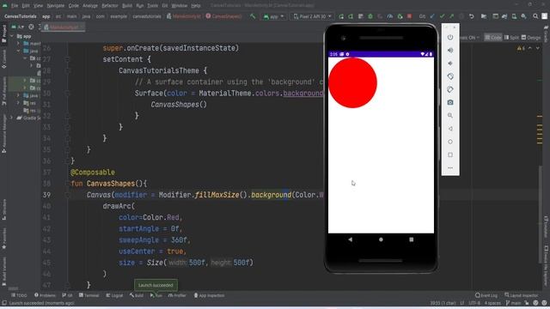The image size is (550, 309).
Task: Open the Tools menu
Action: point(152,6)
